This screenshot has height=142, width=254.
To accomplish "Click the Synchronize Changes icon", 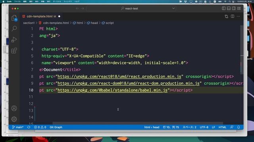I will coord(29,127).
